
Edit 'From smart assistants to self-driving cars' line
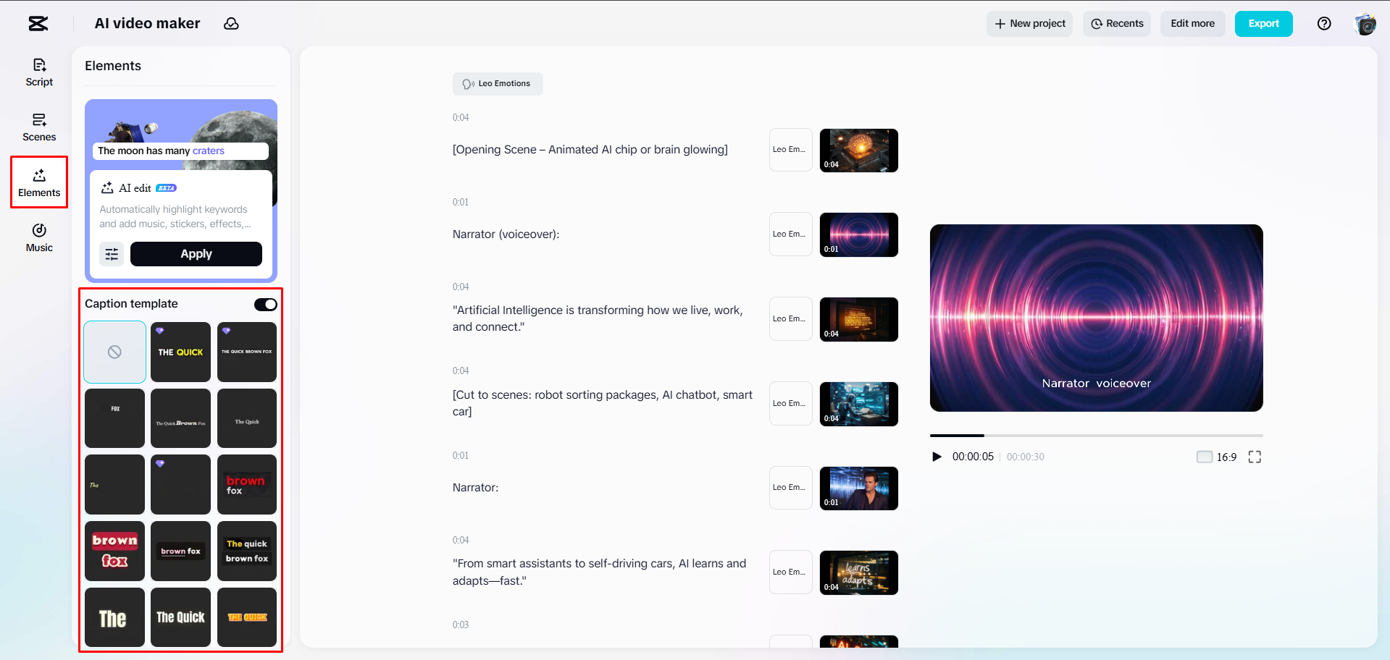click(x=600, y=572)
